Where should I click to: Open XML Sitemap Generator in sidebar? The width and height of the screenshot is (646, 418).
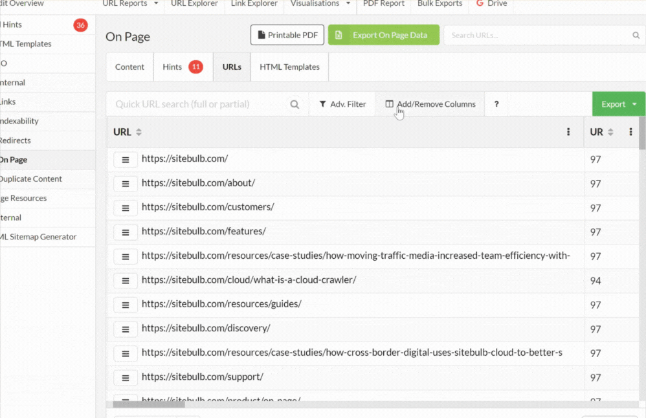pyautogui.click(x=47, y=237)
